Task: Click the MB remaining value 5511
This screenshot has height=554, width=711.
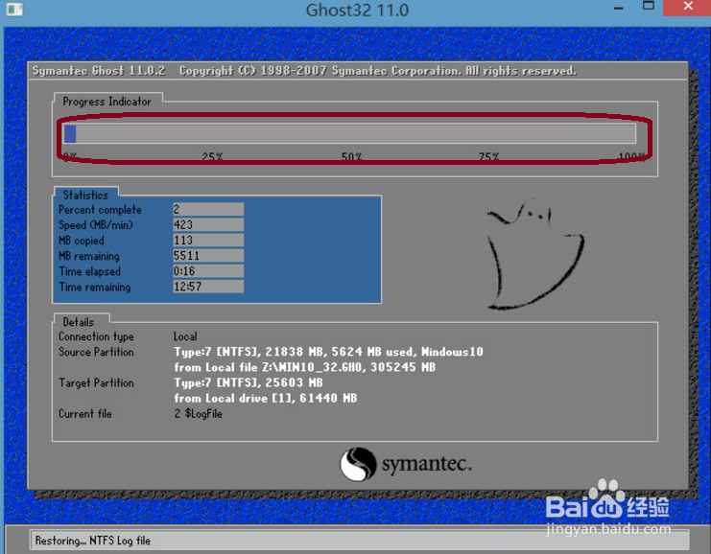Action: click(x=208, y=256)
